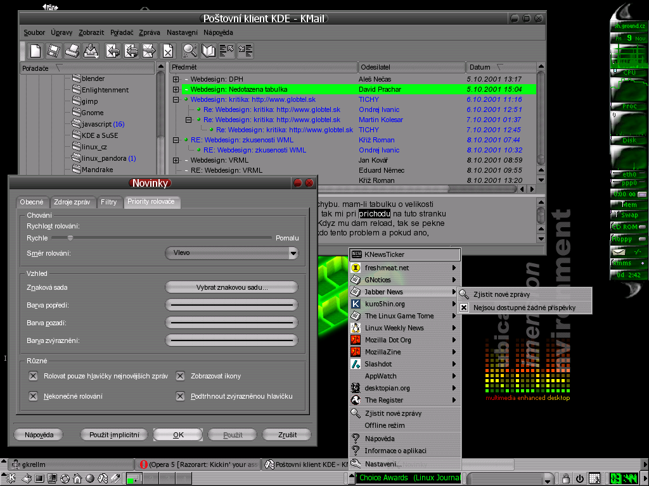This screenshot has height=486, width=649.
Task: Switch to the Opera 5 taskbar entry
Action: tap(199, 464)
